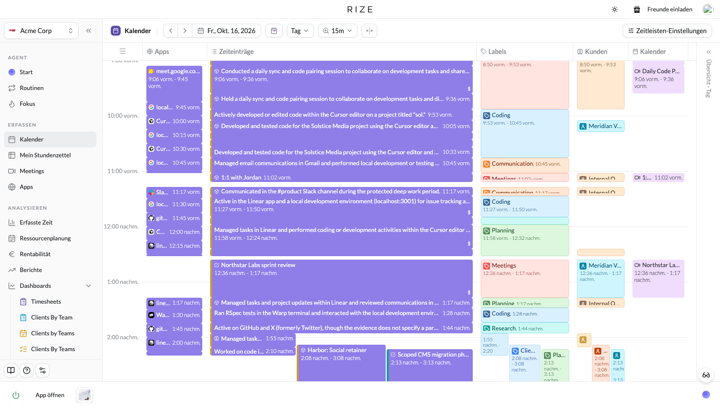Click the fit-width arrows icon in toolbar
This screenshot has height=408, width=720.
pos(369,31)
